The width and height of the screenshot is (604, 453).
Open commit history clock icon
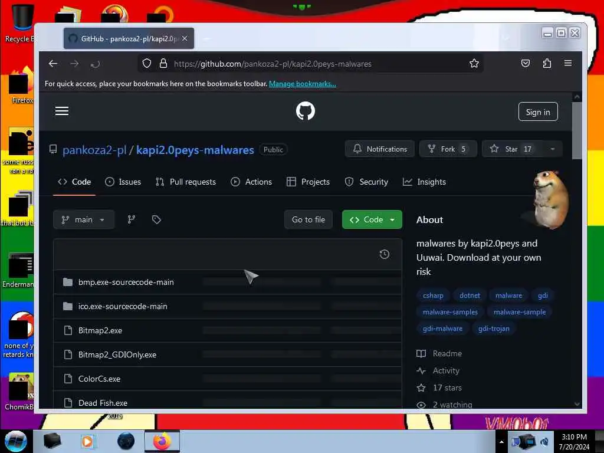click(x=384, y=254)
